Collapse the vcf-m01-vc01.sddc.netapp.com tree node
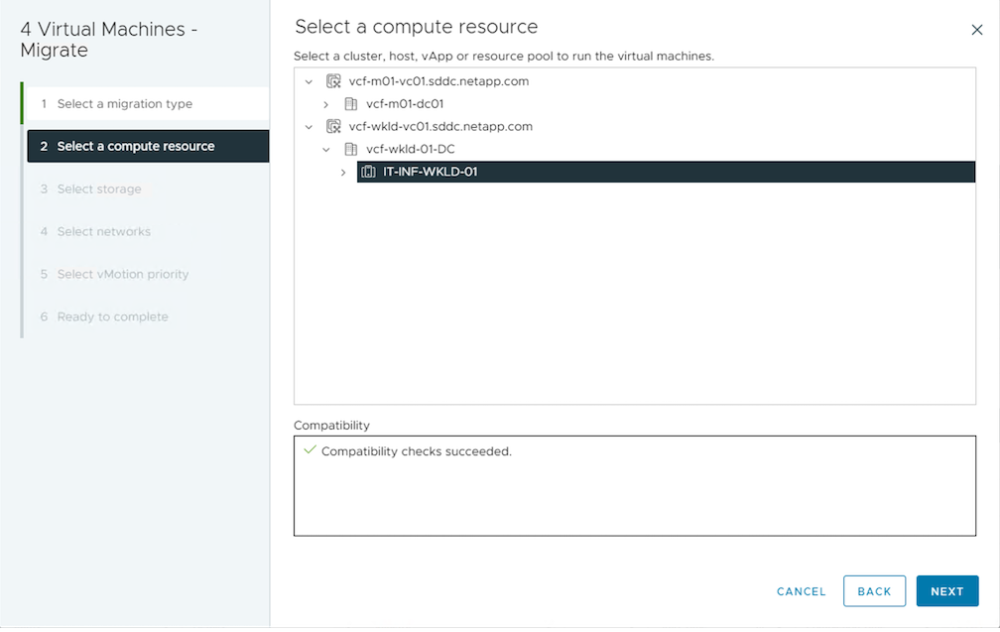 309,81
